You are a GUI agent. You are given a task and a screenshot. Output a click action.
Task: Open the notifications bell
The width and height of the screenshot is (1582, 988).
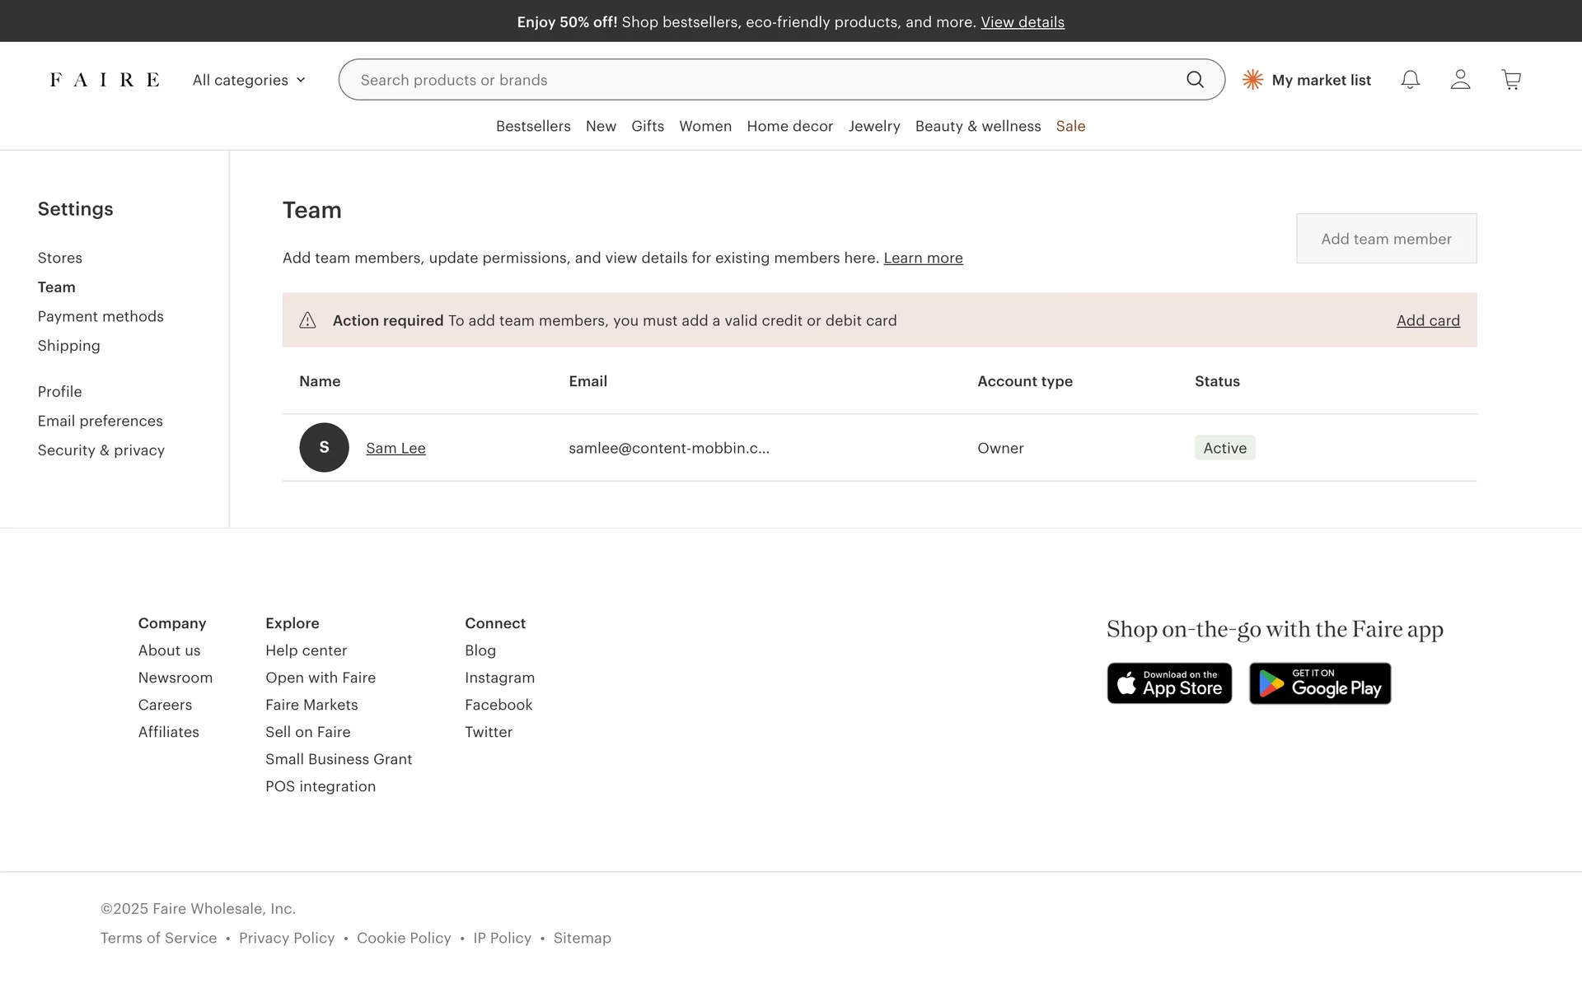[1410, 80]
